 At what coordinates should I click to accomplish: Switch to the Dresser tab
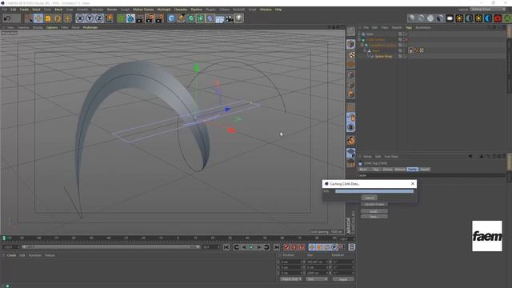click(x=400, y=169)
